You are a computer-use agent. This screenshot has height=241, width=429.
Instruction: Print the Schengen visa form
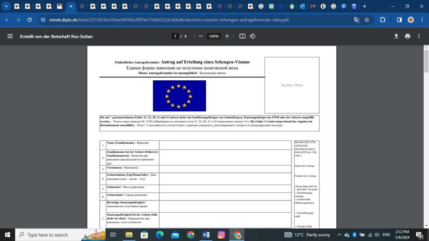tap(407, 36)
